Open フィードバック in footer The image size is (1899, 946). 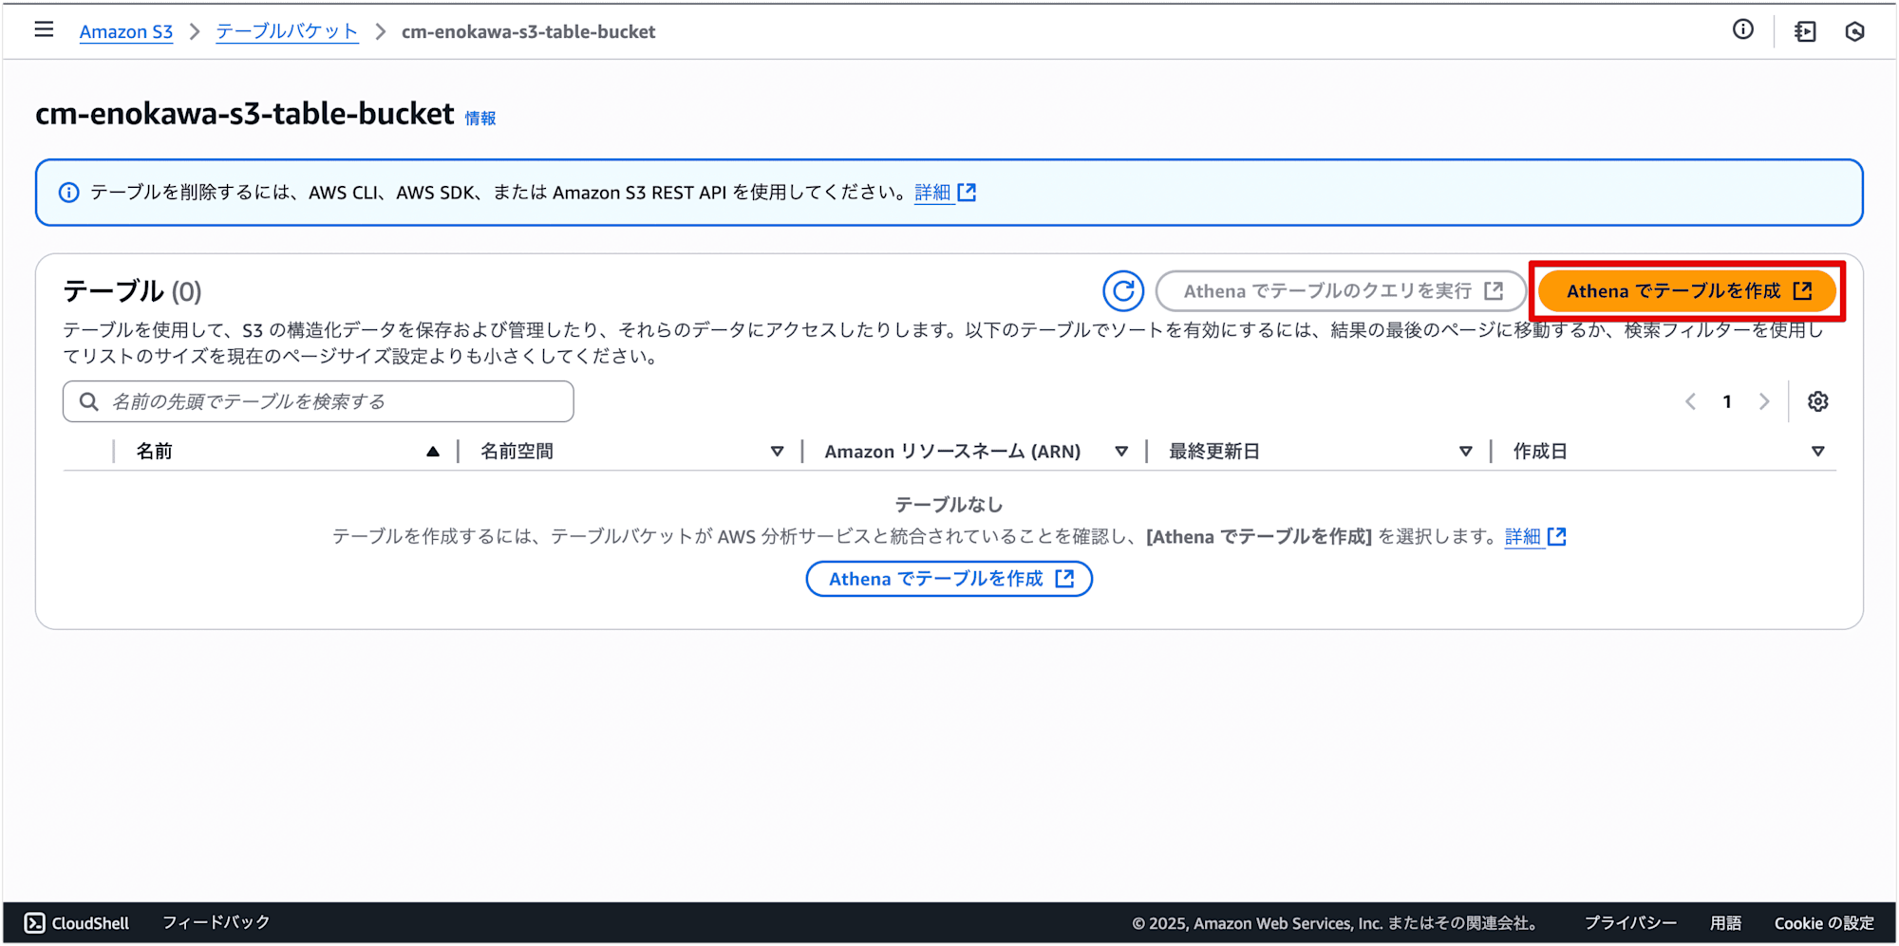216,922
